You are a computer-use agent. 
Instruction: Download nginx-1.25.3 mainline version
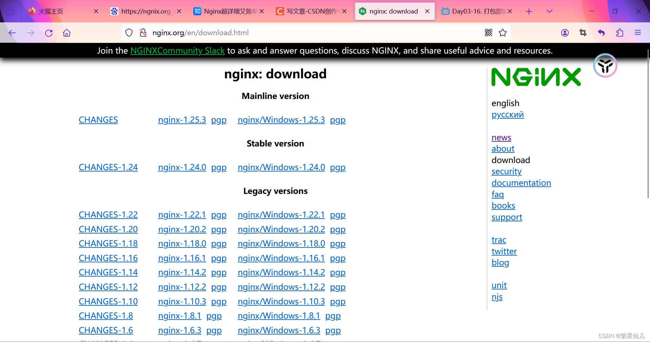pos(182,120)
